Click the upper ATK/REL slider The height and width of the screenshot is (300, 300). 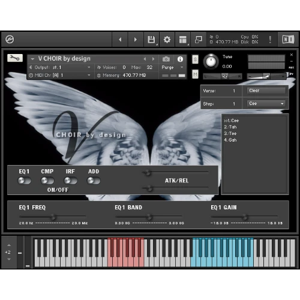175,172
